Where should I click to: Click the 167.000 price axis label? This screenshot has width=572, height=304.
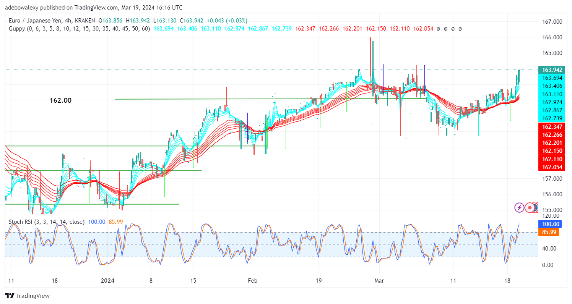[x=551, y=22]
